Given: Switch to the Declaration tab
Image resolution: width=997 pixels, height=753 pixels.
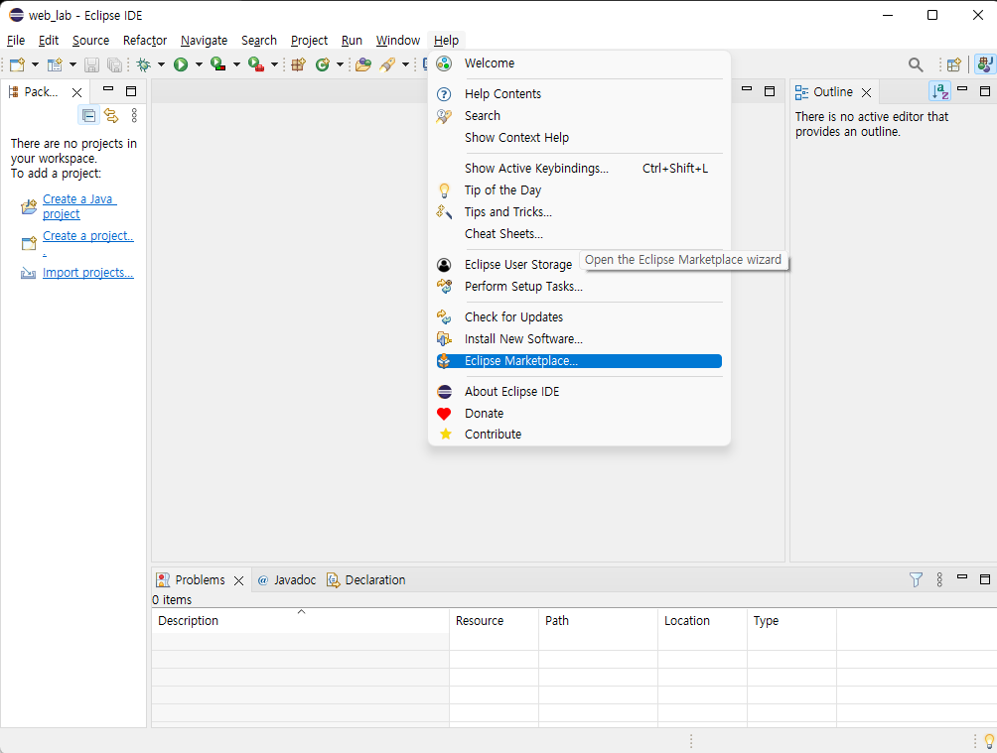Looking at the screenshot, I should click(x=366, y=580).
